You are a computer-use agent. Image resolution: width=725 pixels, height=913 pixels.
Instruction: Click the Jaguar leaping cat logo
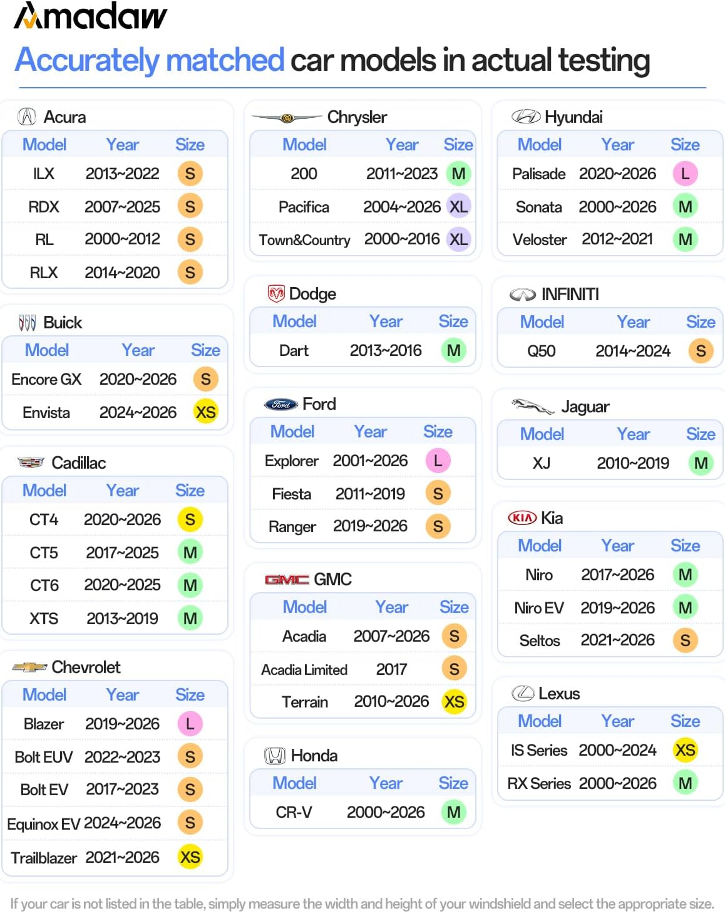[533, 406]
